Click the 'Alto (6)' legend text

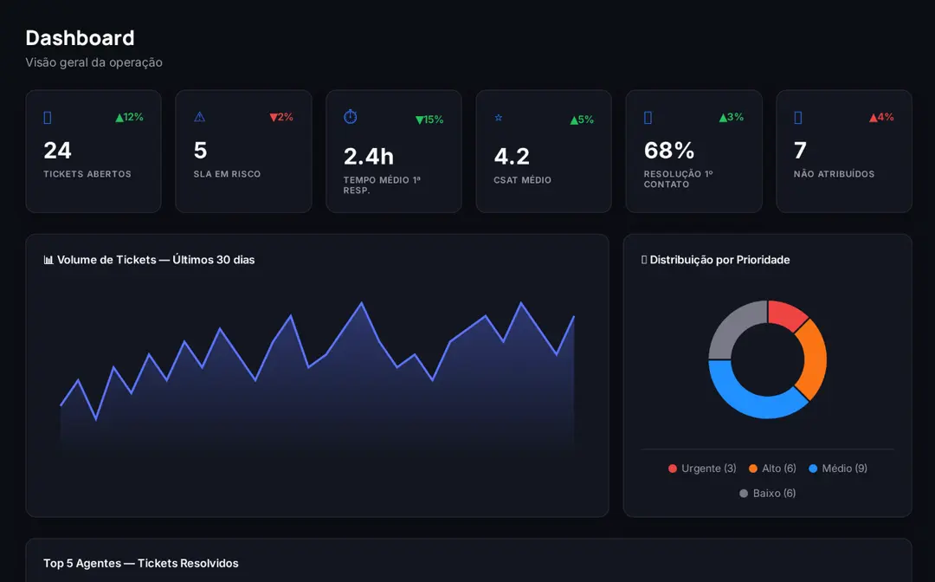(779, 469)
